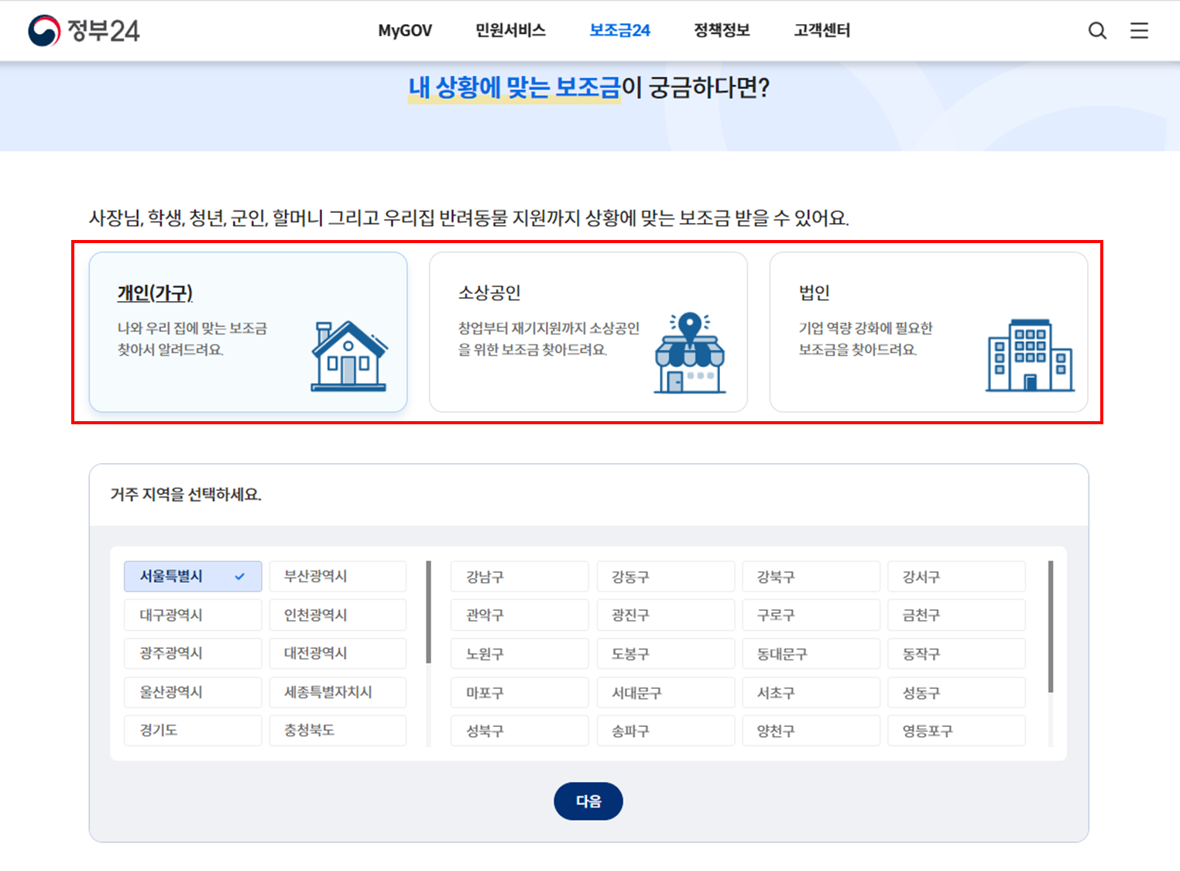Open the search magnifier icon

coord(1097,30)
